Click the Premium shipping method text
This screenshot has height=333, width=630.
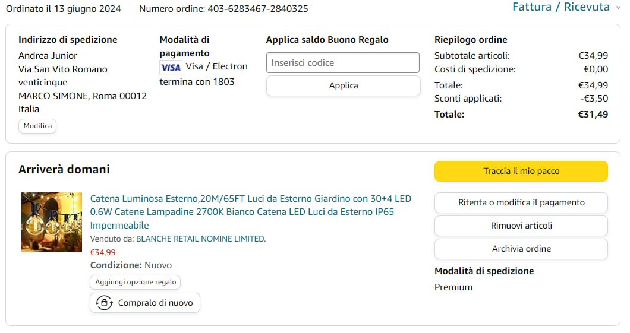(453, 287)
